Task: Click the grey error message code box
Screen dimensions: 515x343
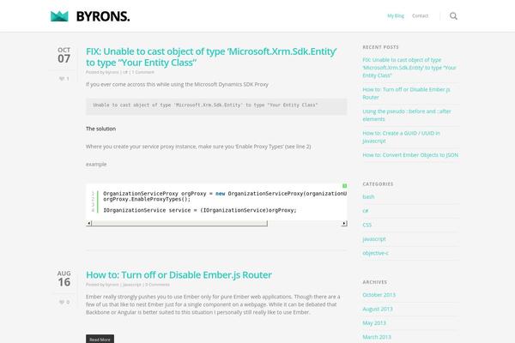Action: tap(216, 106)
